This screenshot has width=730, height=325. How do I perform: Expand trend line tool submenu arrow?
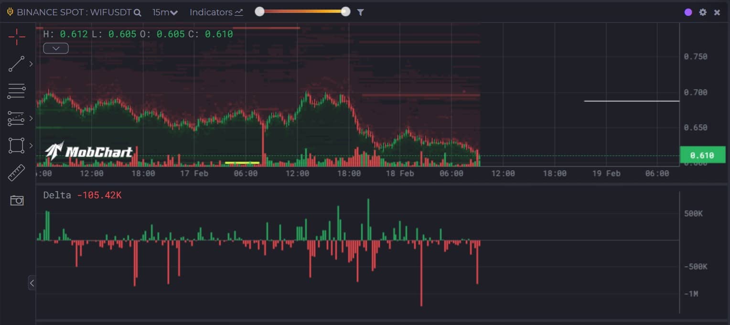coord(32,64)
